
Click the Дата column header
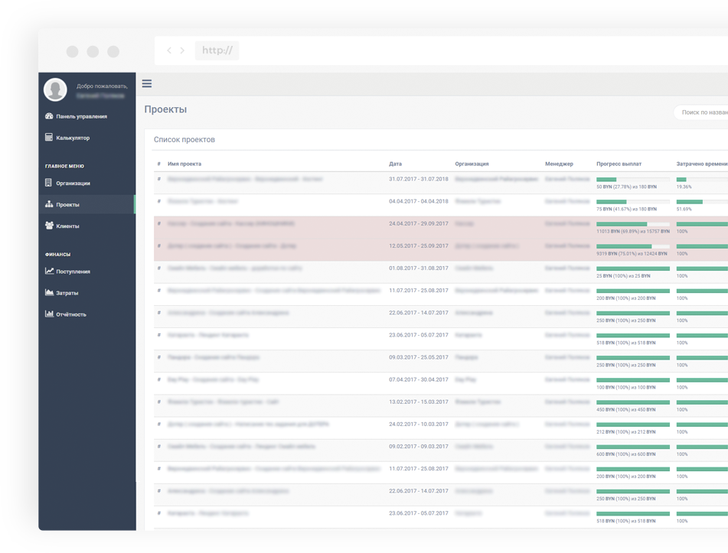pyautogui.click(x=395, y=164)
